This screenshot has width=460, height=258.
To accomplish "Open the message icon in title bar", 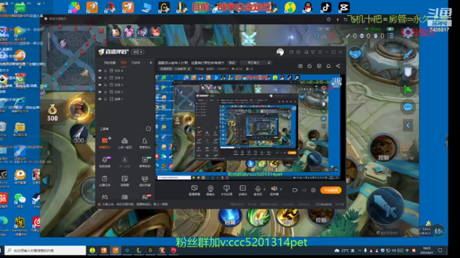I will click(x=298, y=52).
